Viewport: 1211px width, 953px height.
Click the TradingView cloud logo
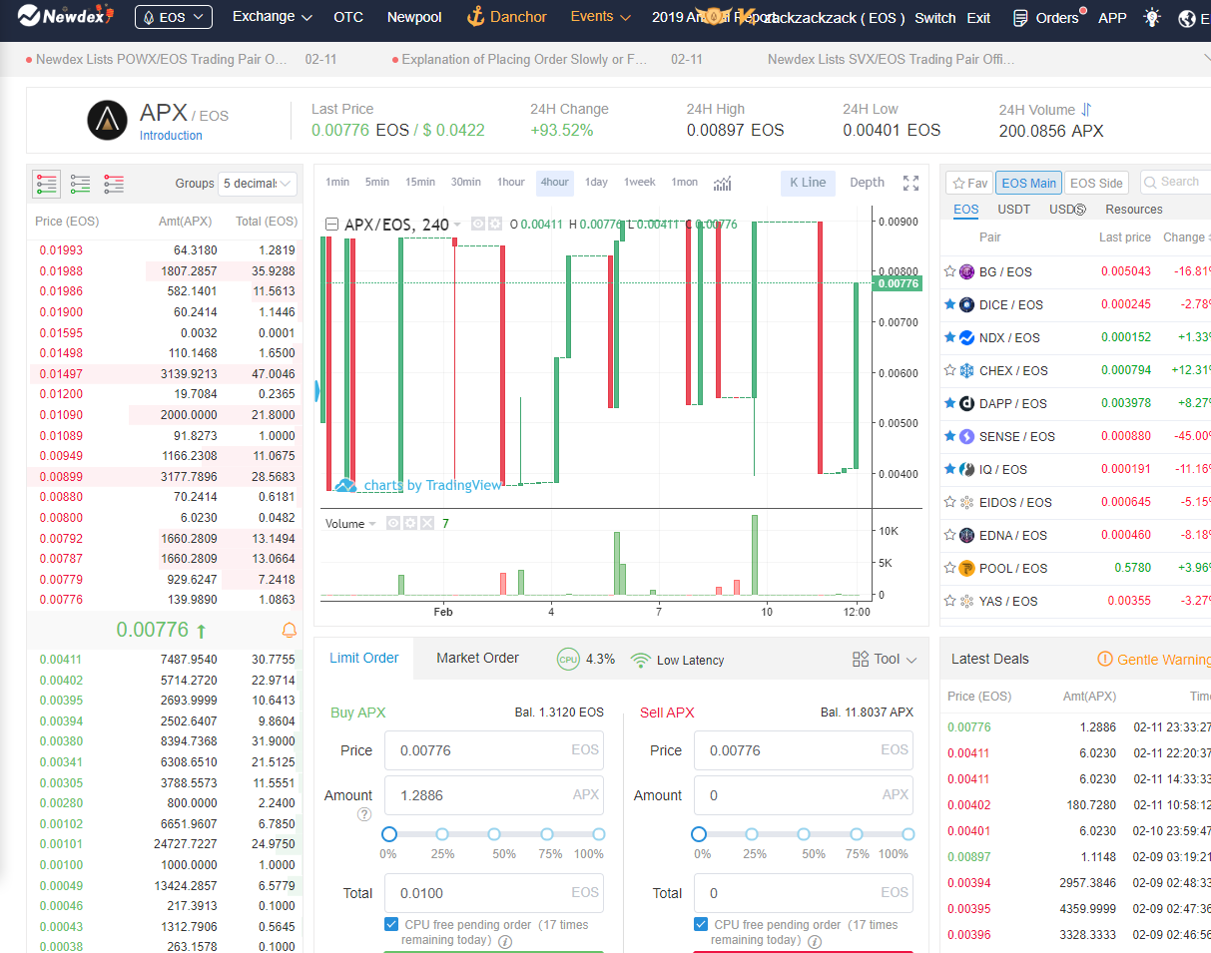pyautogui.click(x=345, y=485)
